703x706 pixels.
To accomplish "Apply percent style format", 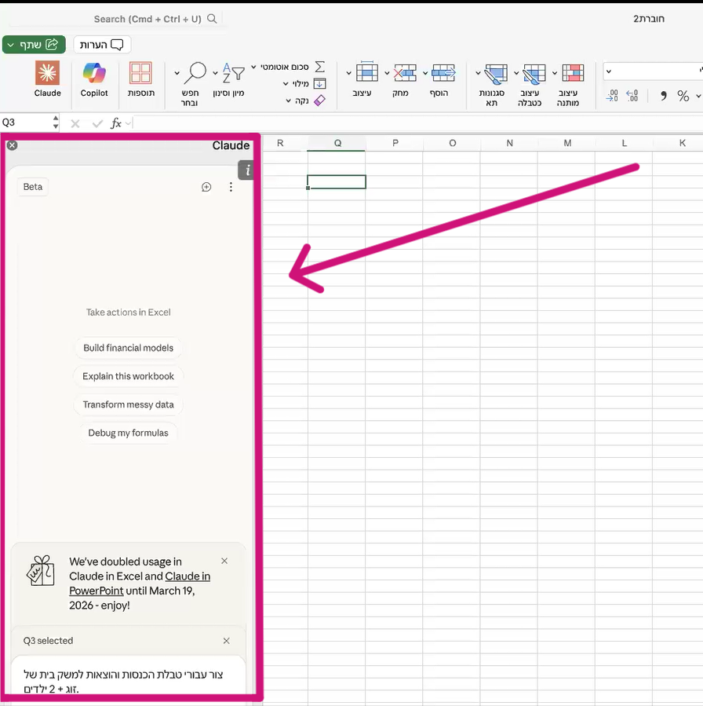I will pos(683,96).
